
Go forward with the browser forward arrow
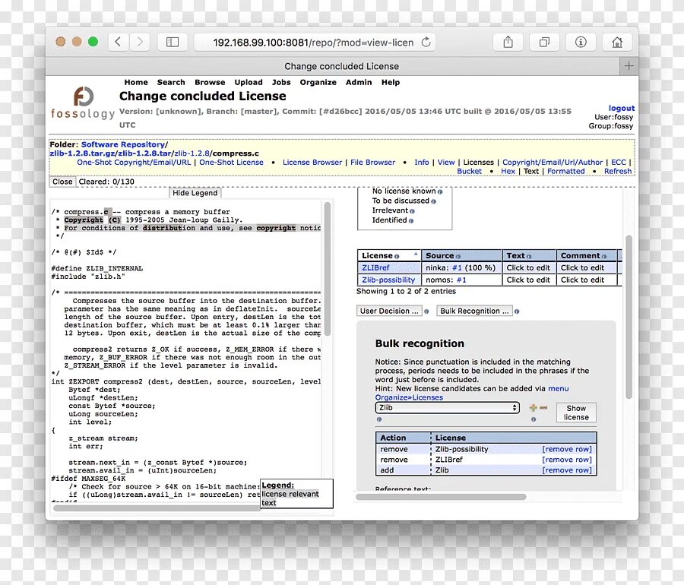[140, 42]
